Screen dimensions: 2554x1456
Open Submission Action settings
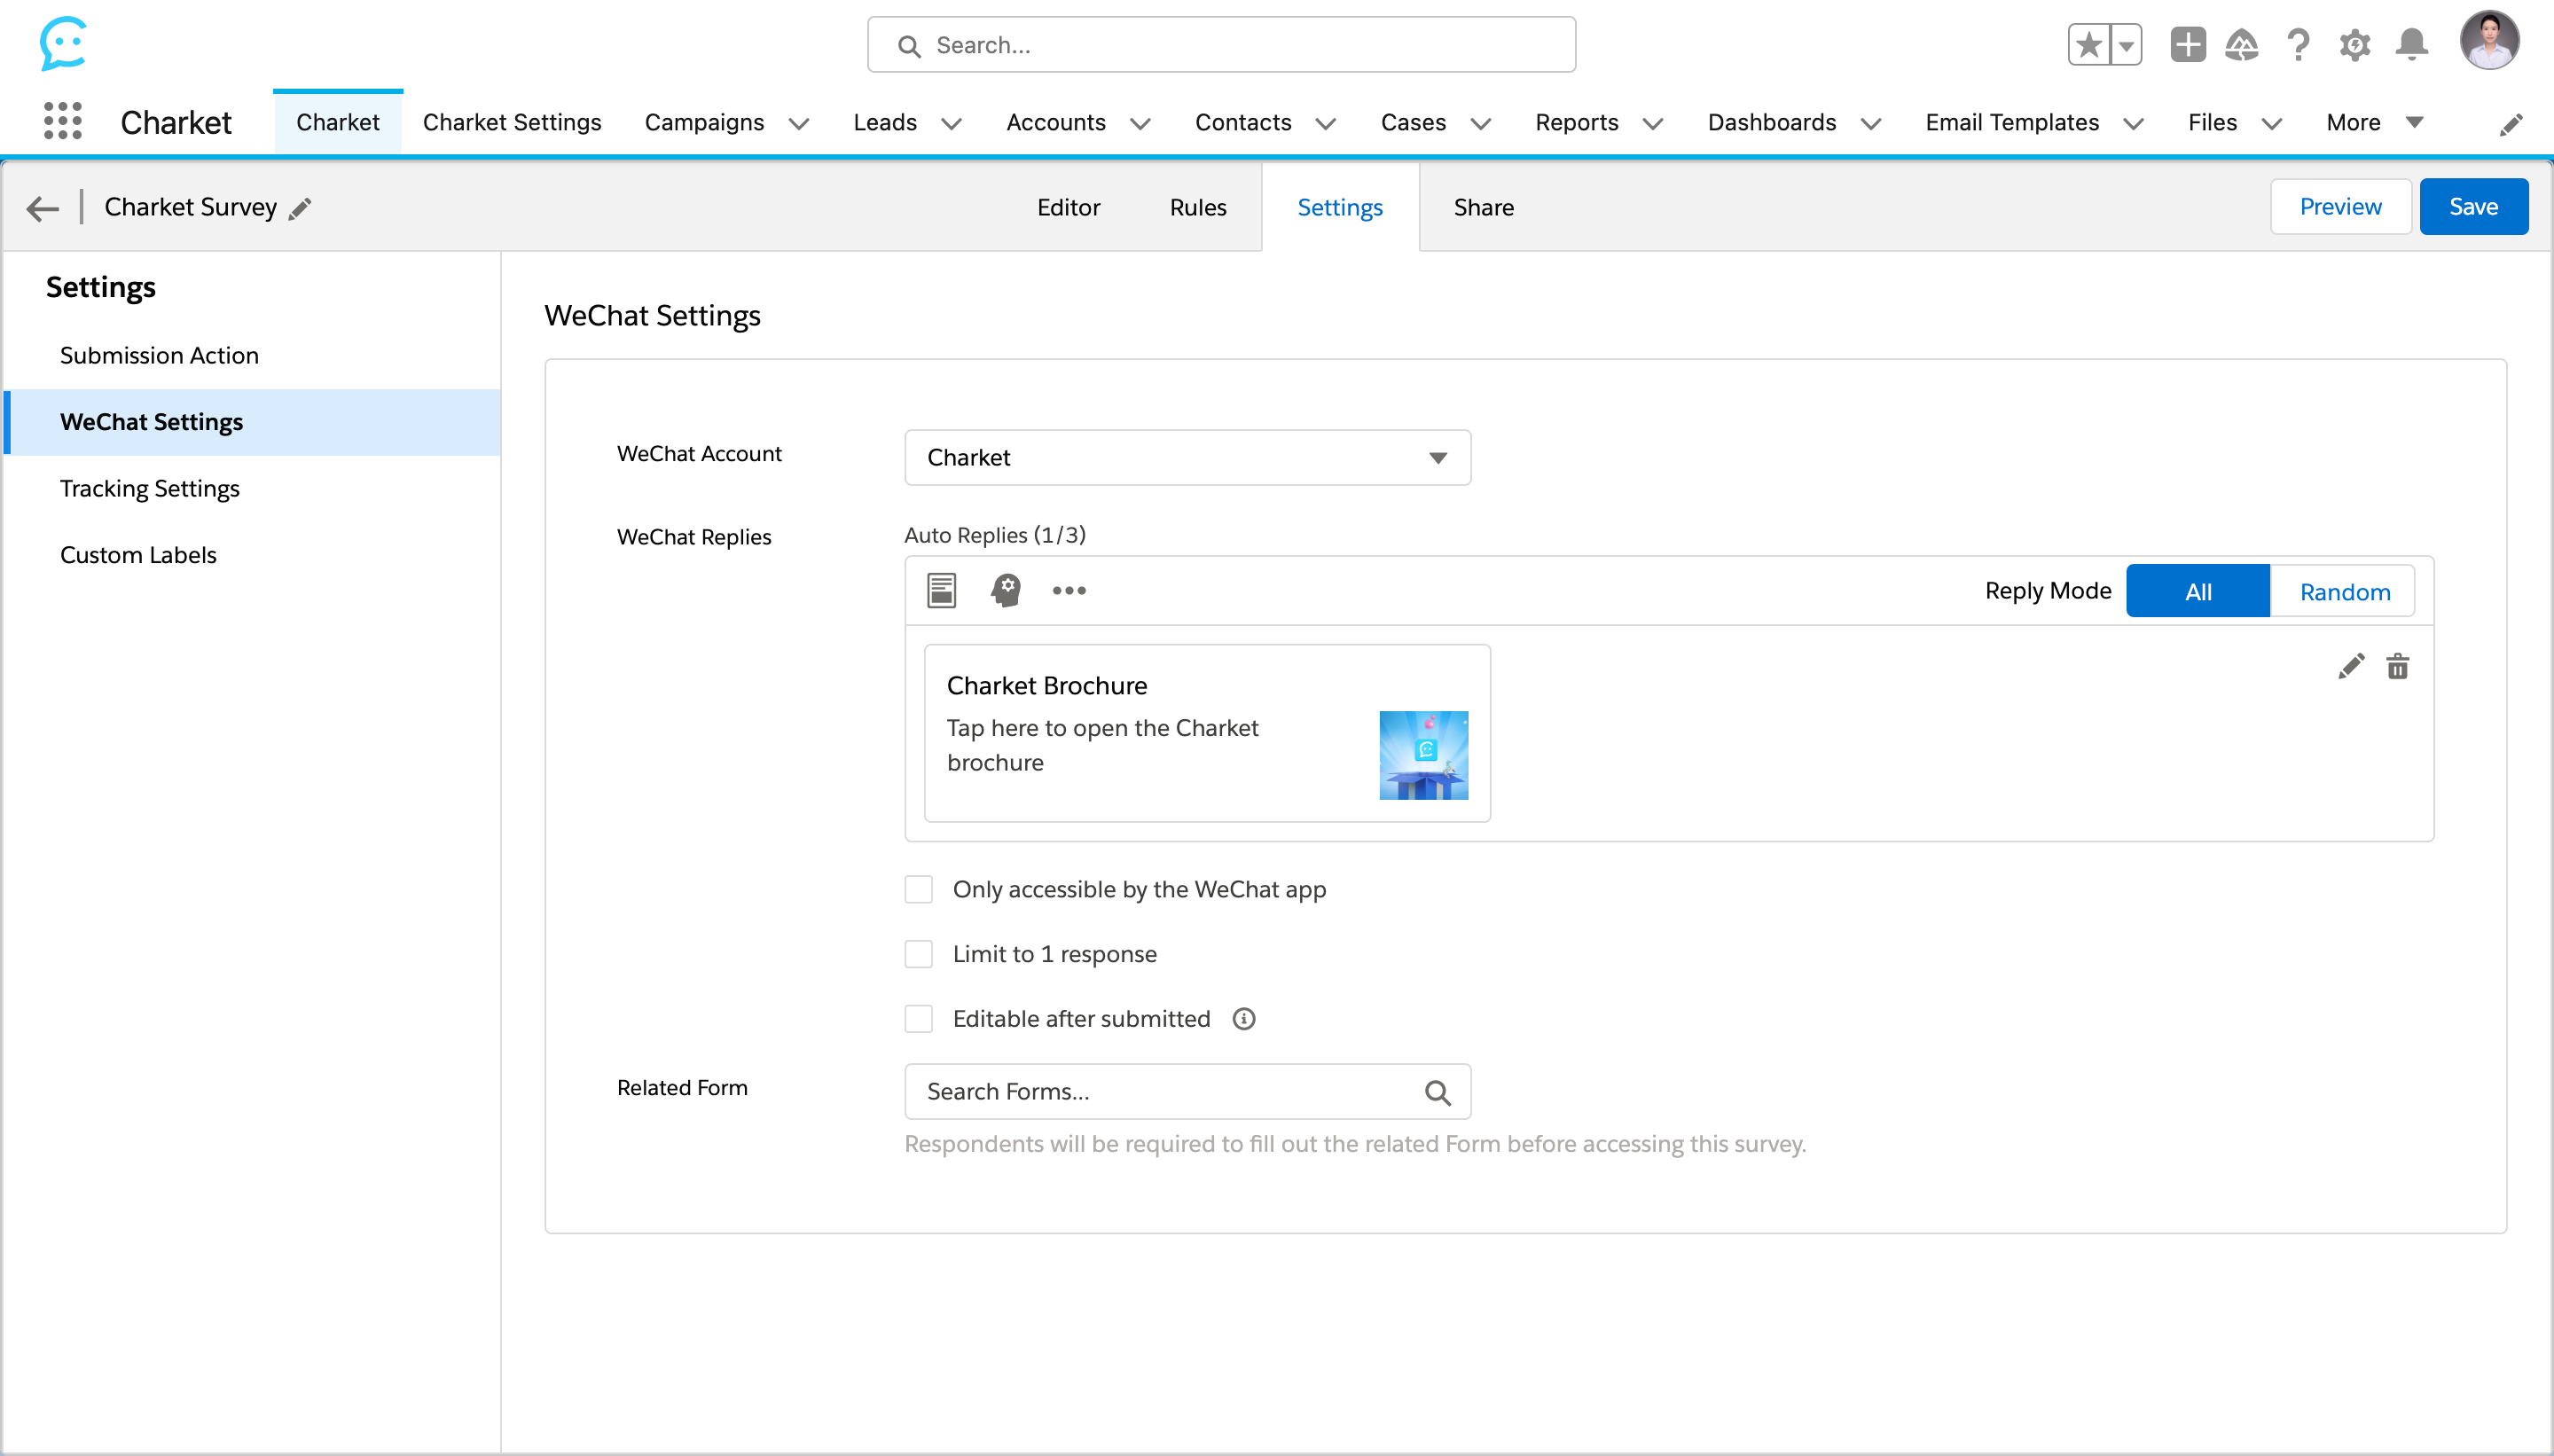252,355
